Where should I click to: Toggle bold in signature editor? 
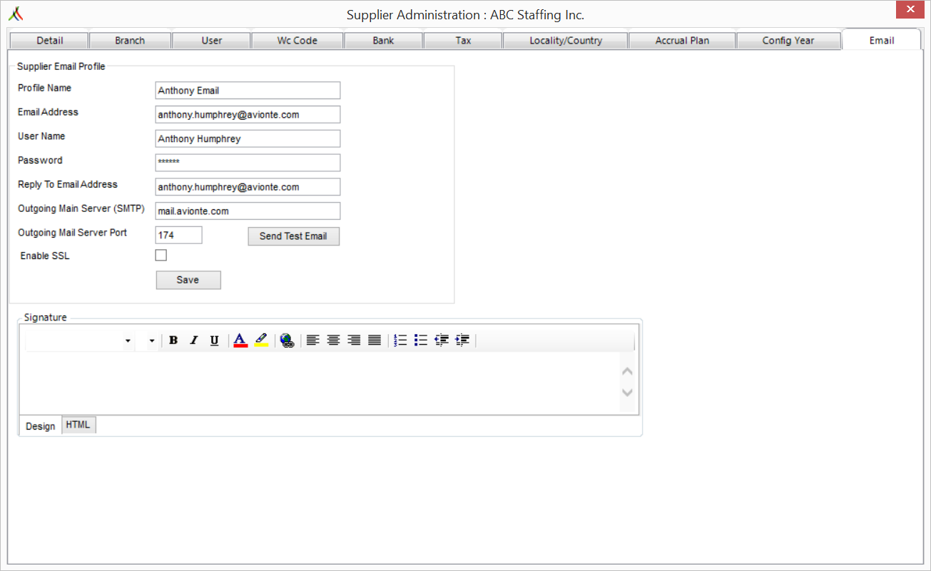[173, 340]
